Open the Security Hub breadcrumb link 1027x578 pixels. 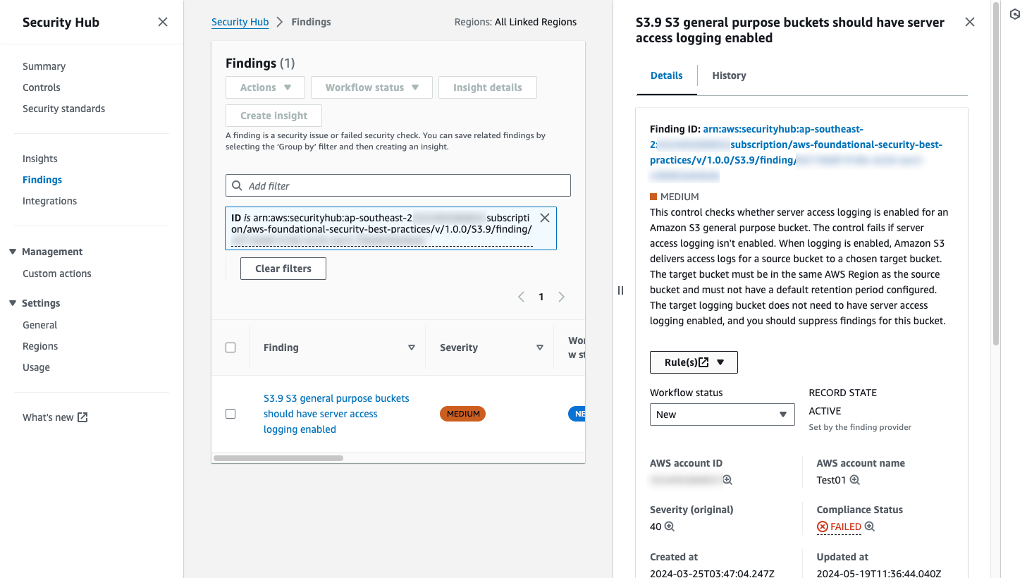pyautogui.click(x=240, y=21)
